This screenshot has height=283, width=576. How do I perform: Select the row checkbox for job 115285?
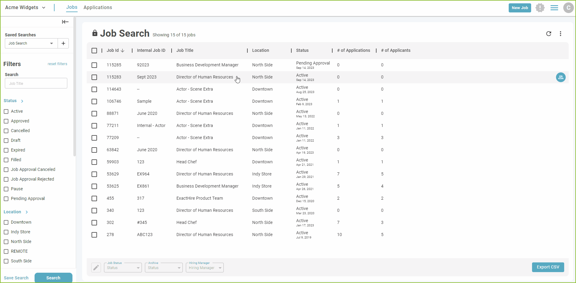[x=94, y=65]
